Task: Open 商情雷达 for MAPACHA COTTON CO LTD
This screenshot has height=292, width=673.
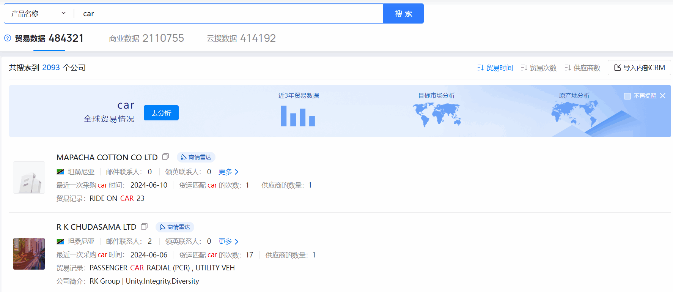Action: [x=196, y=157]
